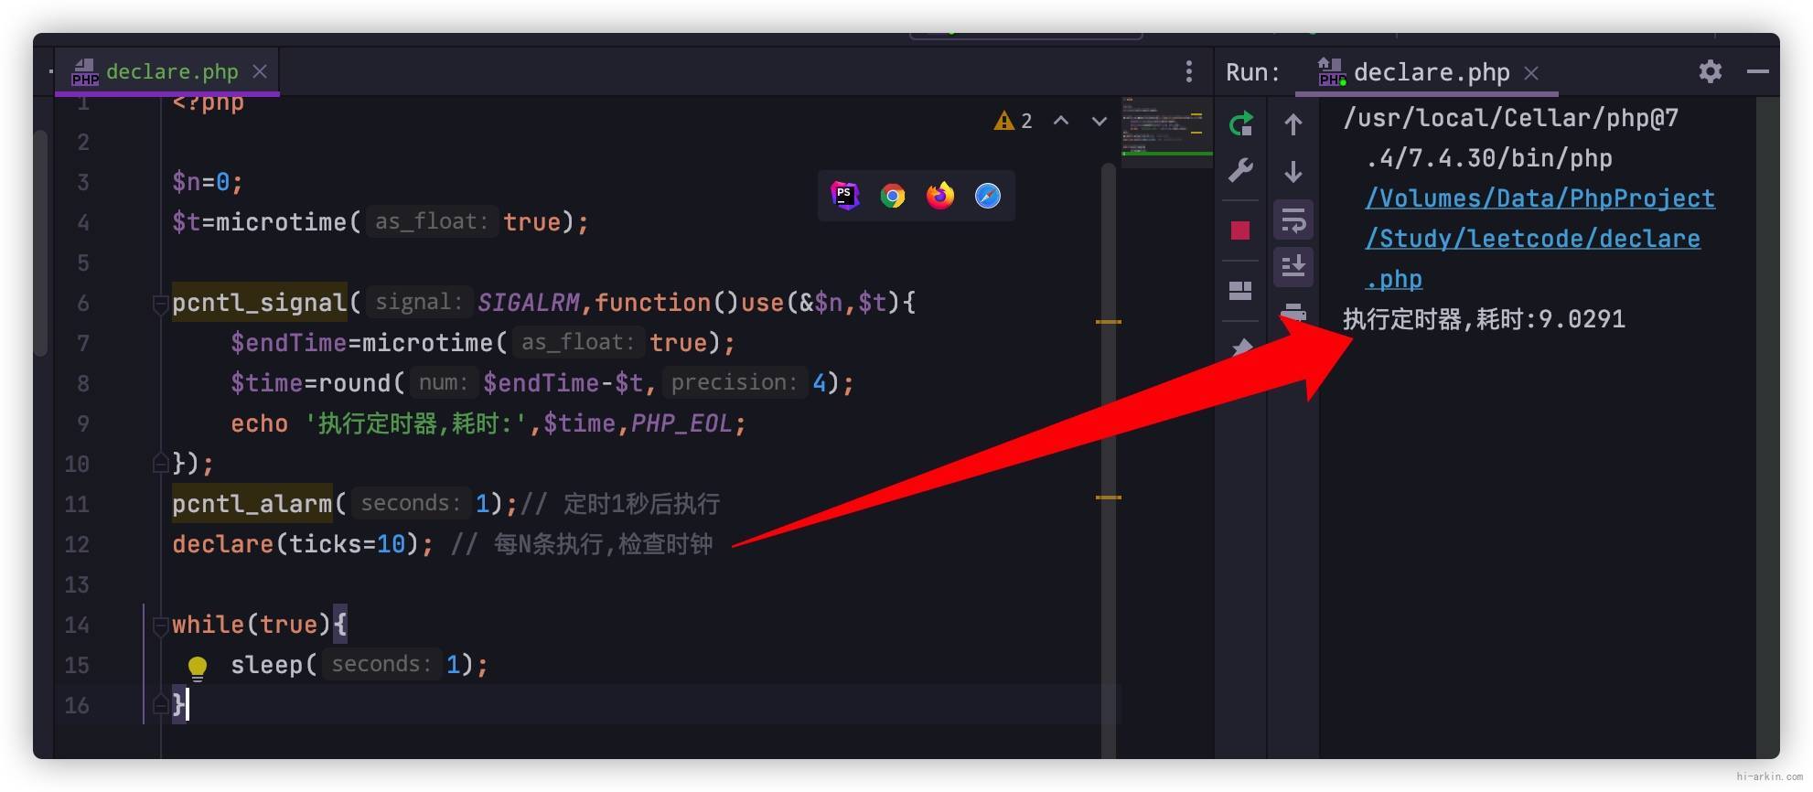Toggle scroll-to-end in the Run console

click(1293, 266)
